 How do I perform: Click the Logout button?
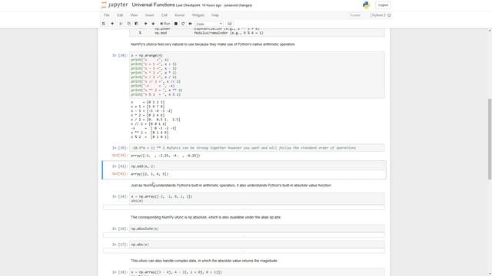tap(383, 5)
